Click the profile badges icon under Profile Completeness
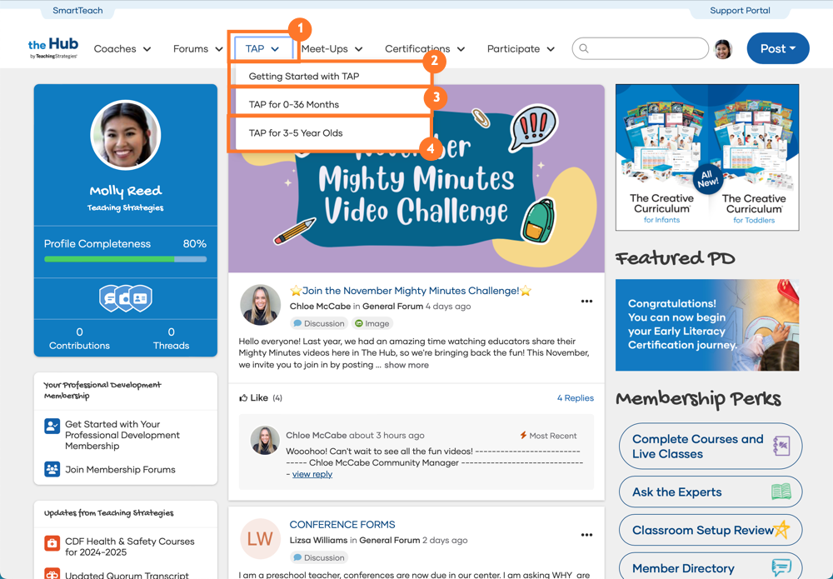 pyautogui.click(x=125, y=298)
